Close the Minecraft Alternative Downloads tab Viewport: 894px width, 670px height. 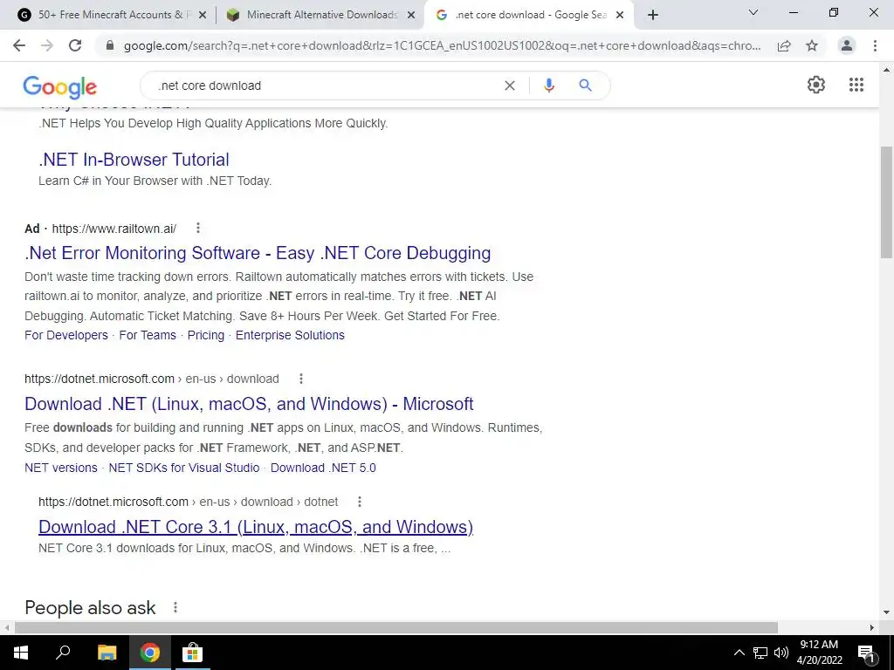(411, 15)
